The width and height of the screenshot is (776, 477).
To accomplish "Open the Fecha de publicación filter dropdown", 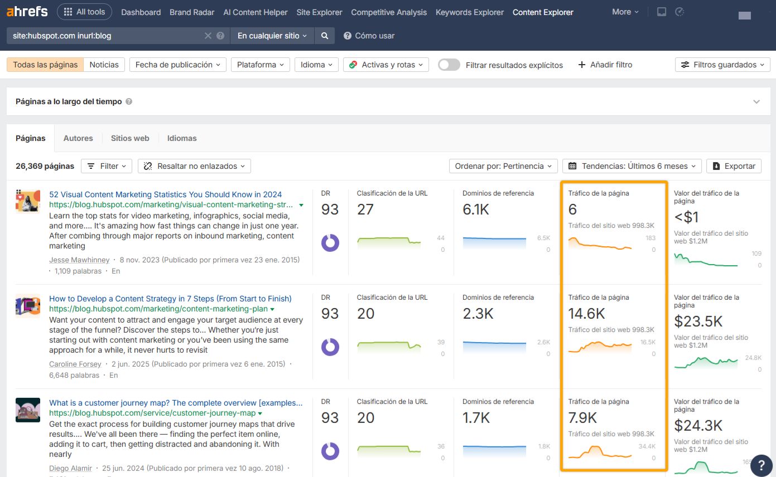I will coord(176,64).
